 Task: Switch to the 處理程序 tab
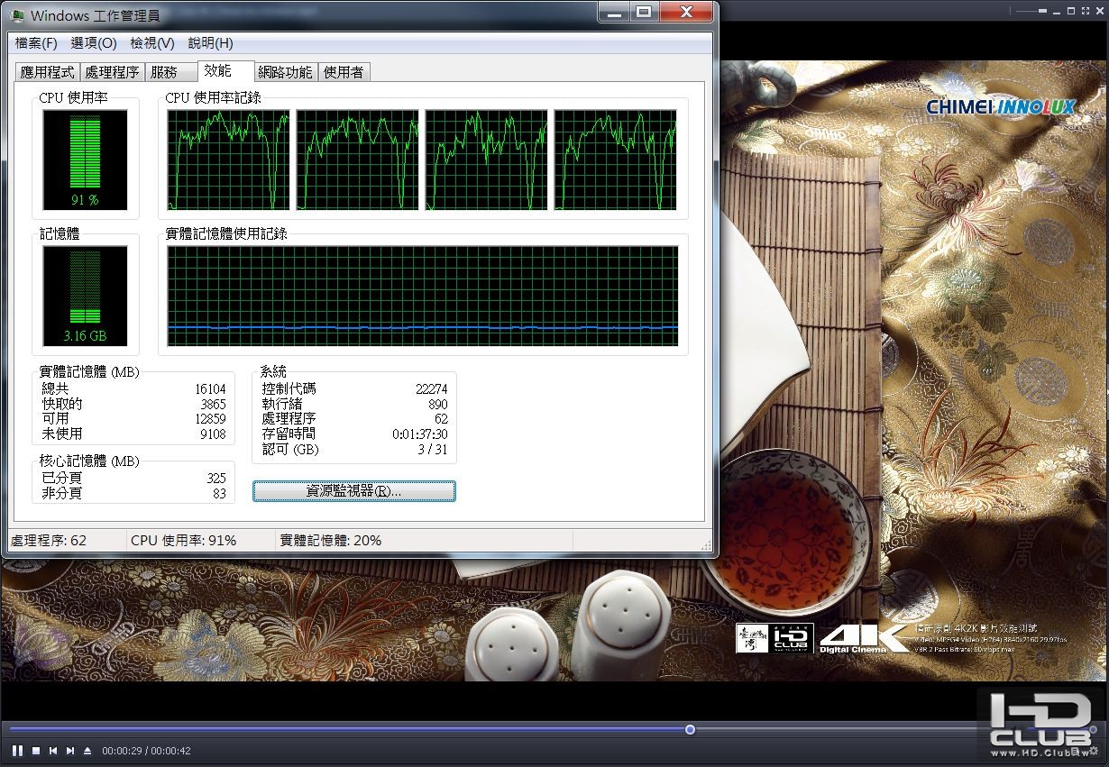pyautogui.click(x=112, y=73)
